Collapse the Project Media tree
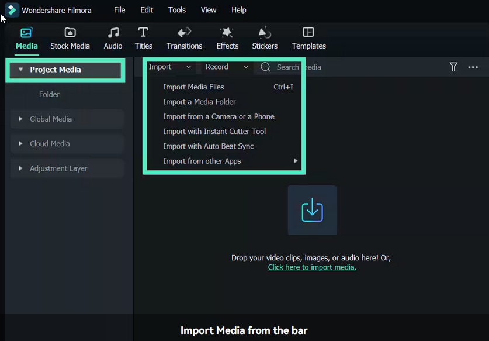Viewport: 489px width, 341px height. coord(20,70)
